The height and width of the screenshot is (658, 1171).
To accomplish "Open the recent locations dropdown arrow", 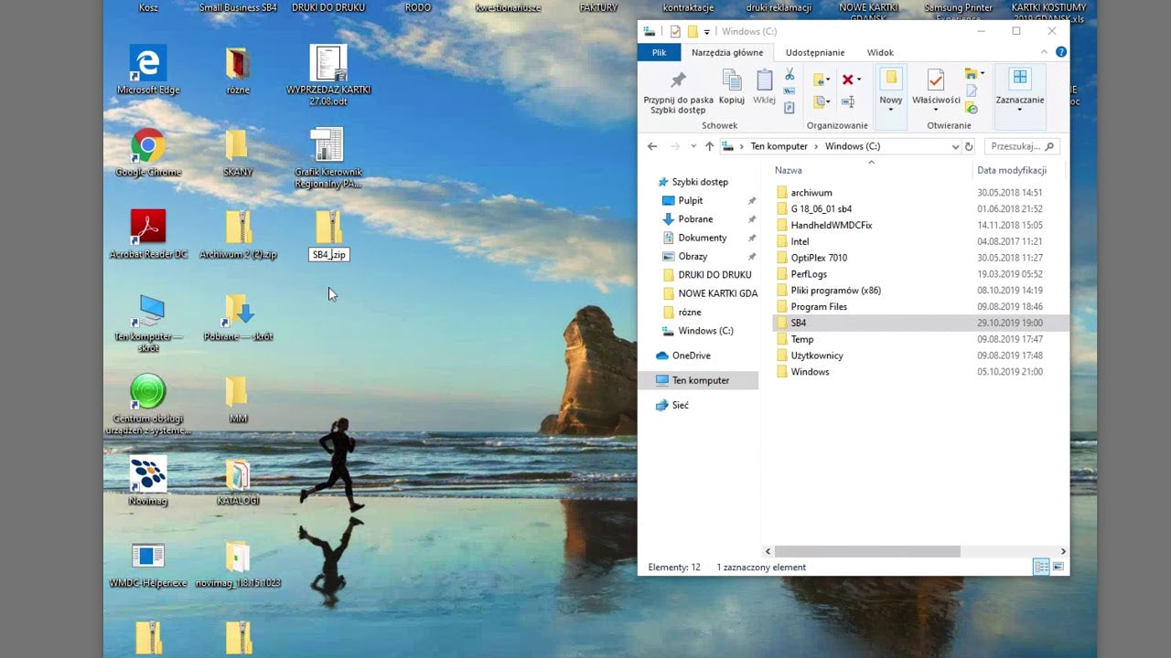I will point(693,146).
